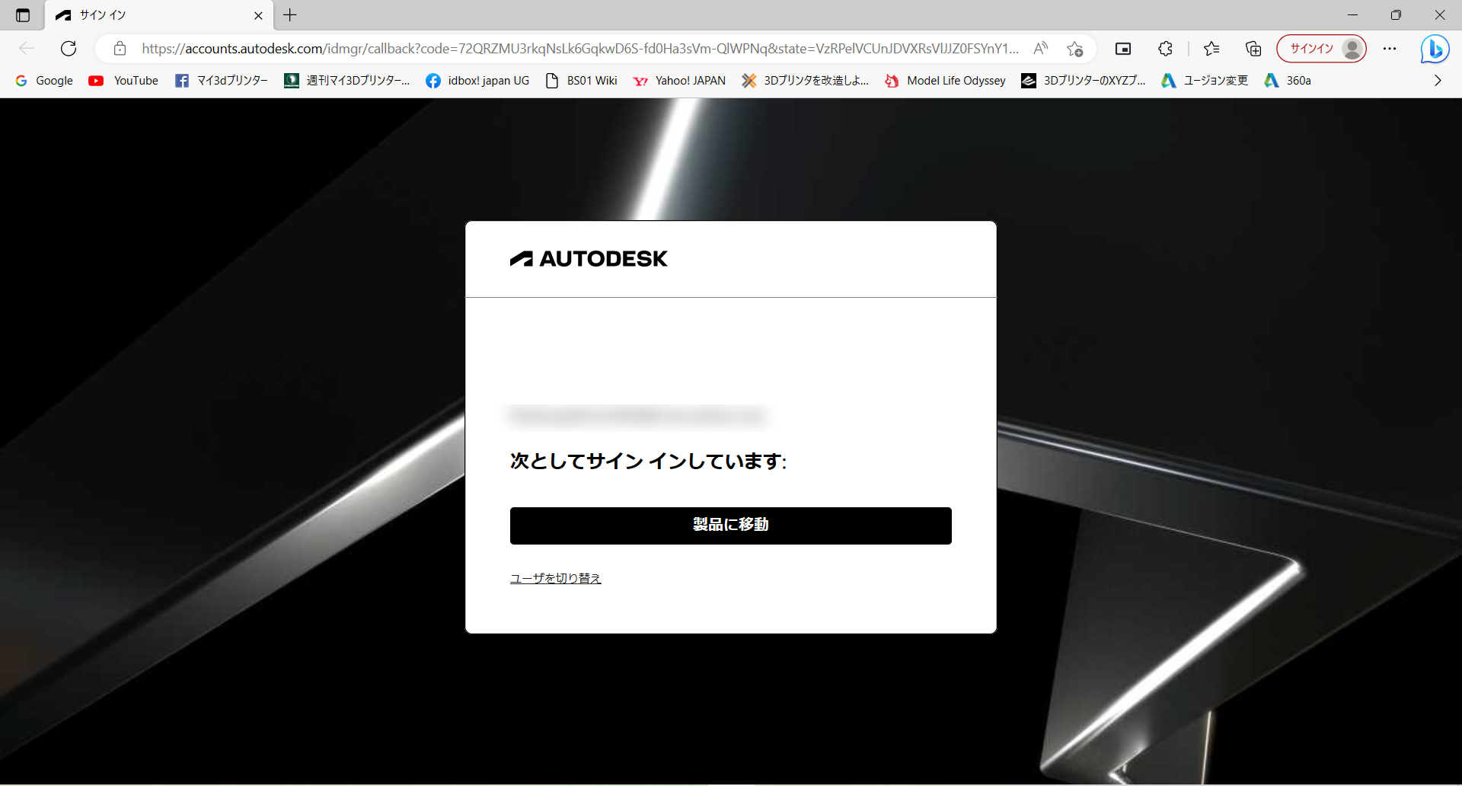Open the BS01 Wiki bookmark
The image size is (1462, 786).
point(582,81)
